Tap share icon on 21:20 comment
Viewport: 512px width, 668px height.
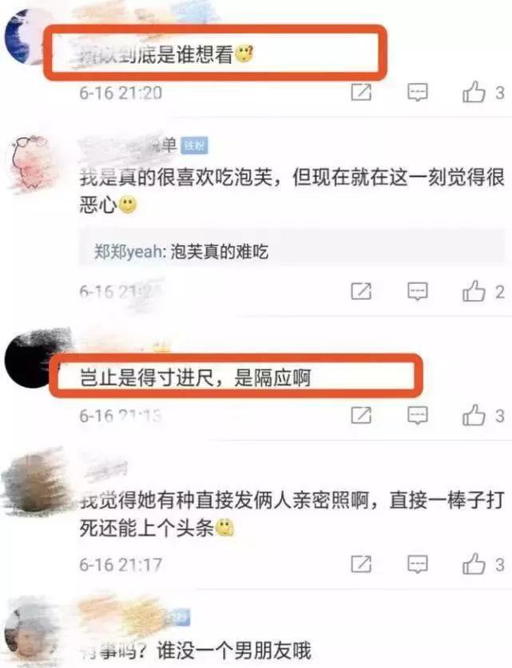(x=361, y=92)
